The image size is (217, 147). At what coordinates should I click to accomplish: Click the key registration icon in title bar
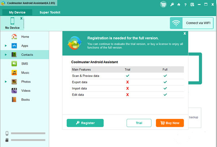point(171,5)
